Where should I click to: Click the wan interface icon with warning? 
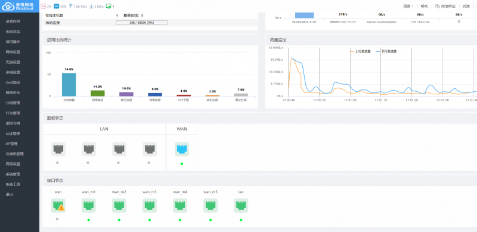click(x=58, y=206)
